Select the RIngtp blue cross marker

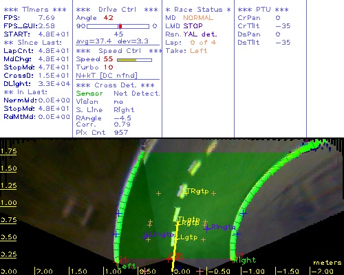207,228
